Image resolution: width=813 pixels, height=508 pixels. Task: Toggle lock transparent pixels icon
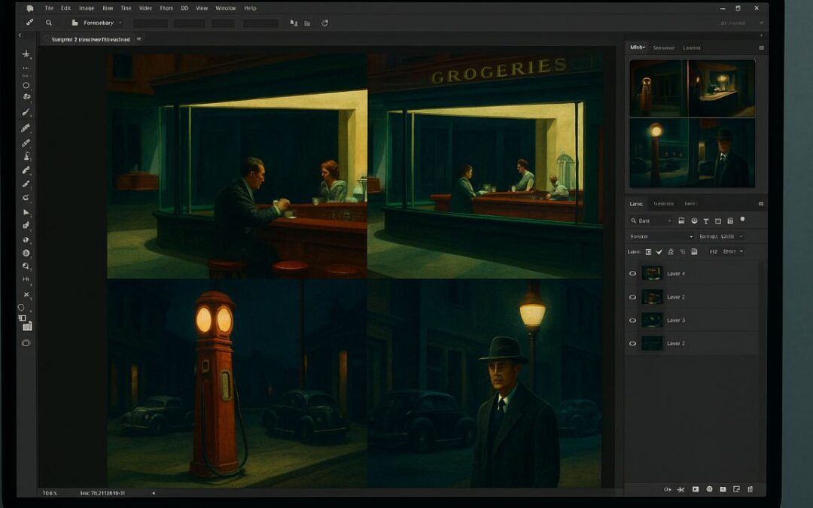pos(648,252)
